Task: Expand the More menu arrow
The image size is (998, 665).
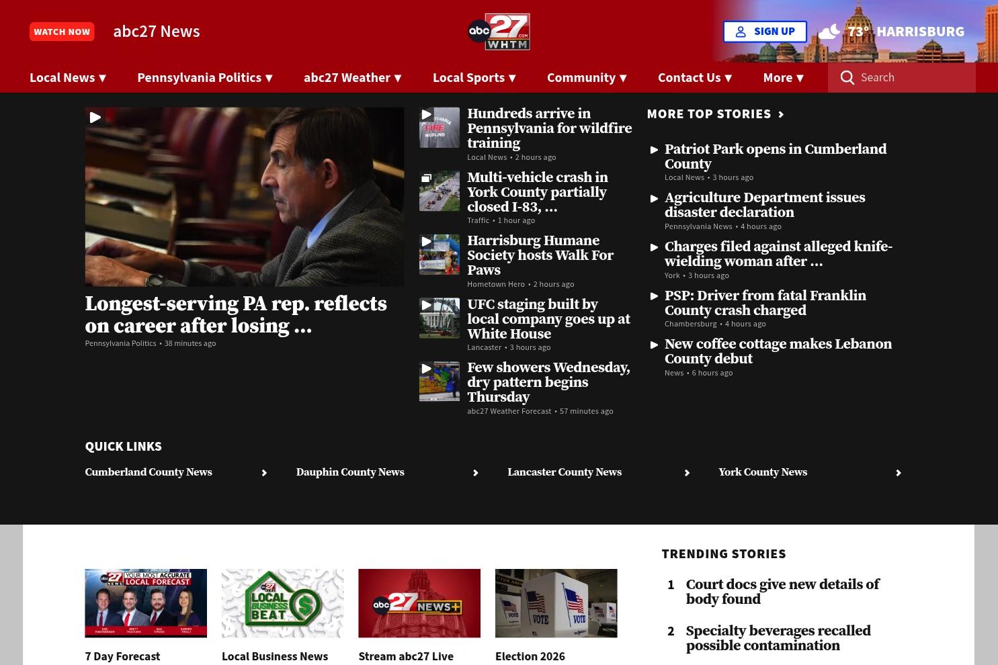Action: point(800,79)
